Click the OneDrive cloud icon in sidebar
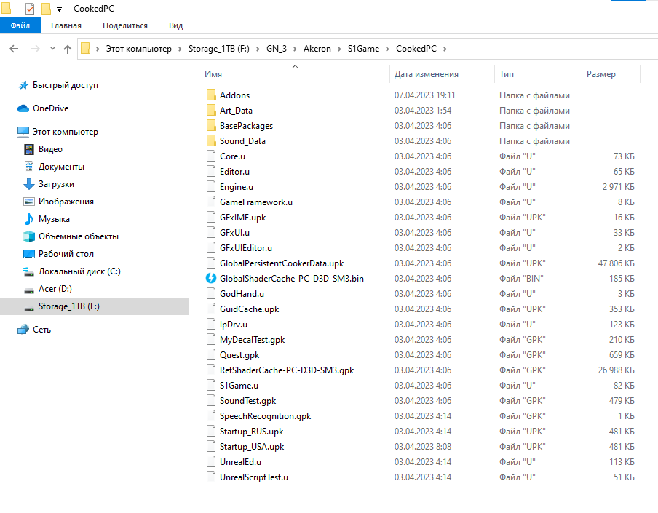 (x=23, y=108)
